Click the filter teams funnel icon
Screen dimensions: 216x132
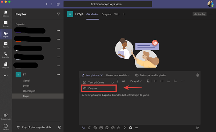[58, 14]
